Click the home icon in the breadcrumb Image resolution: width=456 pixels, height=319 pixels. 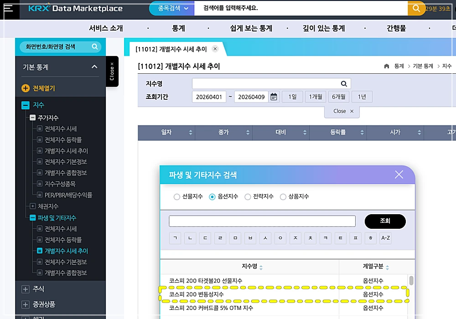[386, 66]
